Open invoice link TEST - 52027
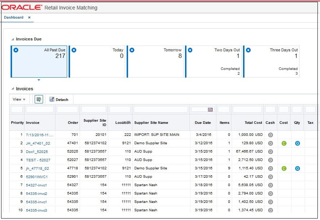This screenshot has width=320, height=220. tap(38, 160)
